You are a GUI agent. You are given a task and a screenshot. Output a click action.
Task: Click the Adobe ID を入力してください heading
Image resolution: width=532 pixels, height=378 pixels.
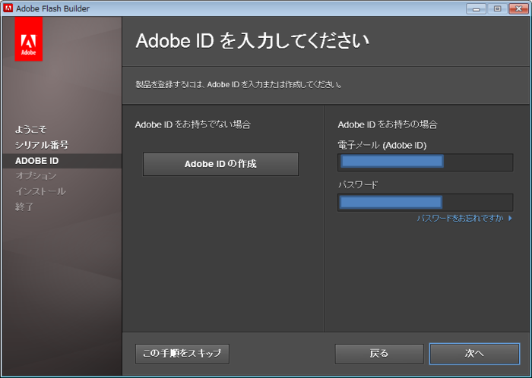(x=252, y=41)
